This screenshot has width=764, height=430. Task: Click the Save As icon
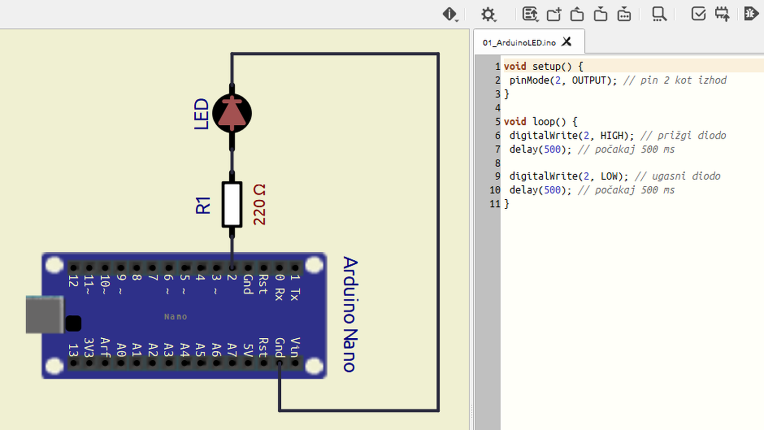[x=624, y=14]
